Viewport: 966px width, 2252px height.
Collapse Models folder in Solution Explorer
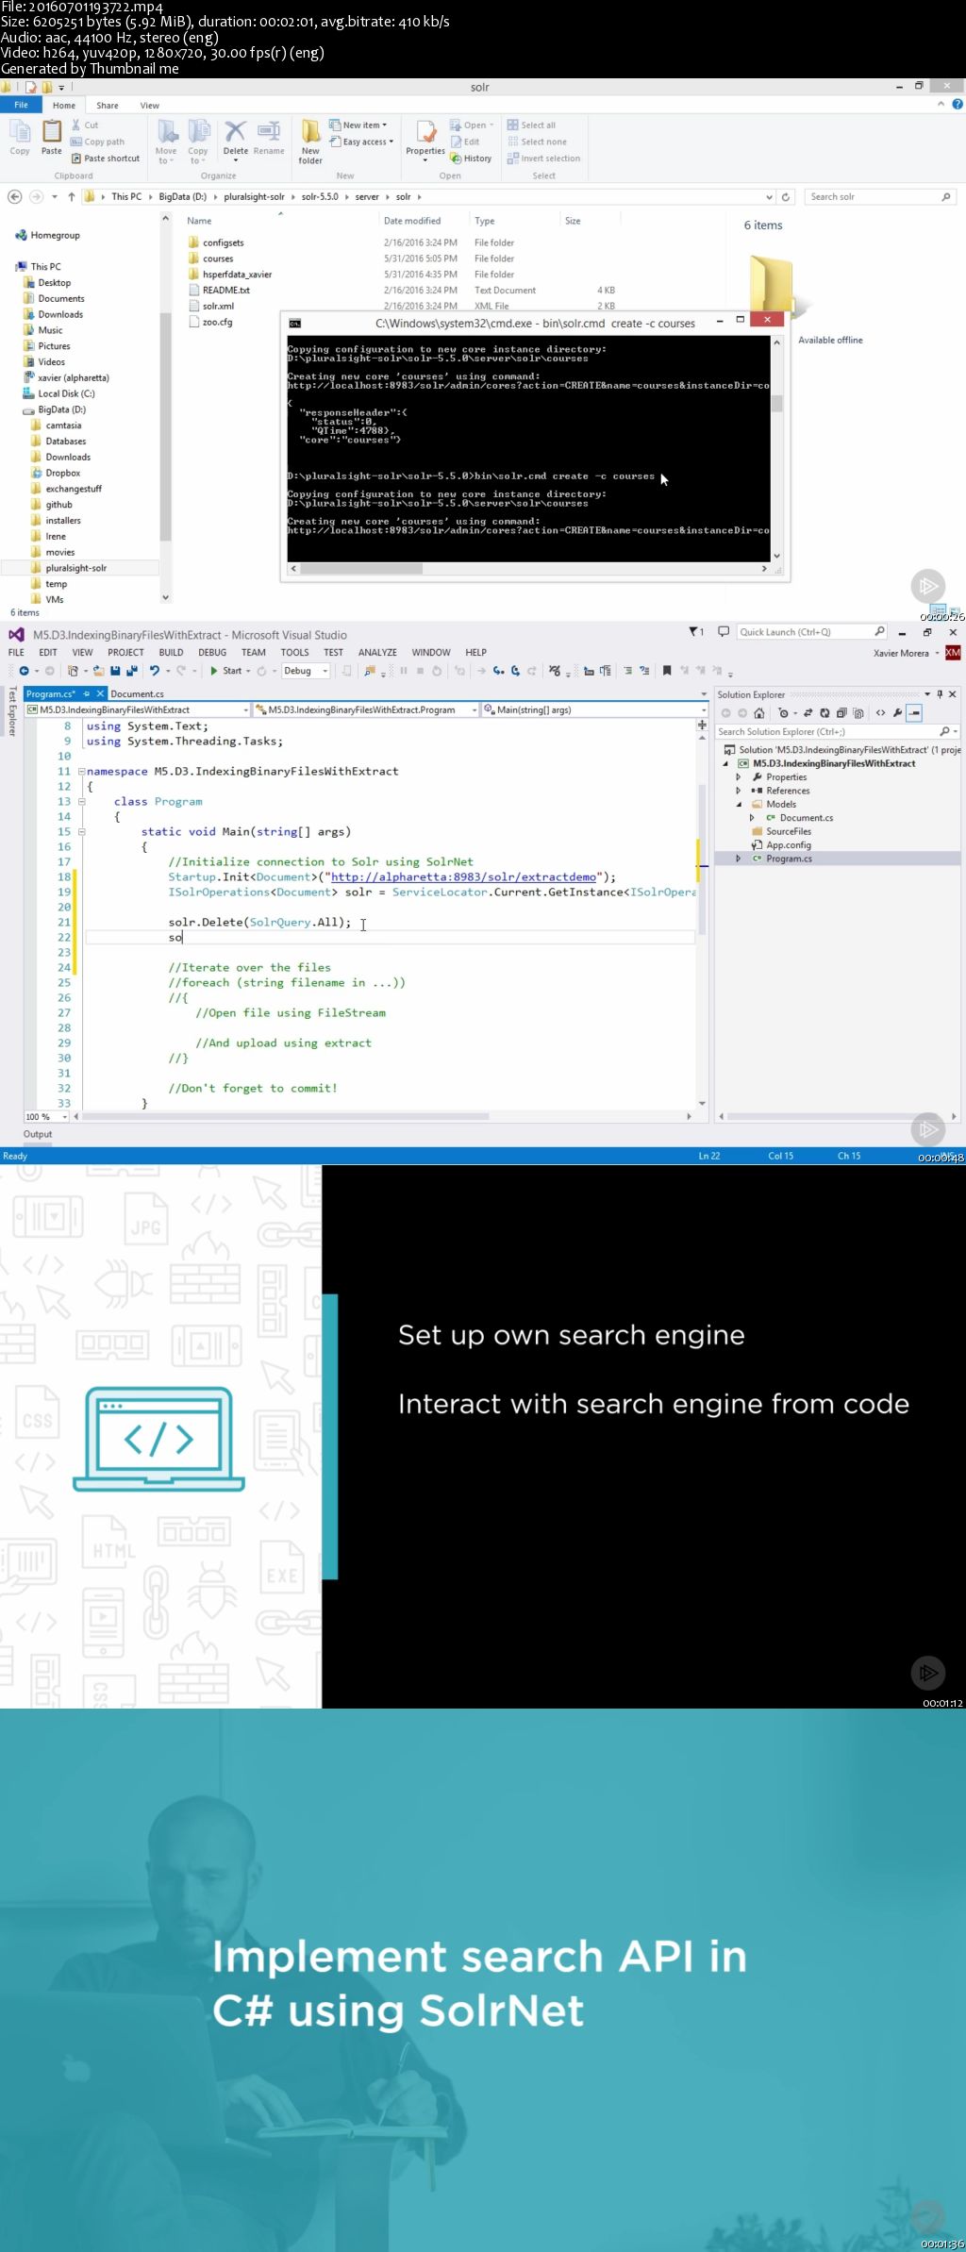(739, 805)
